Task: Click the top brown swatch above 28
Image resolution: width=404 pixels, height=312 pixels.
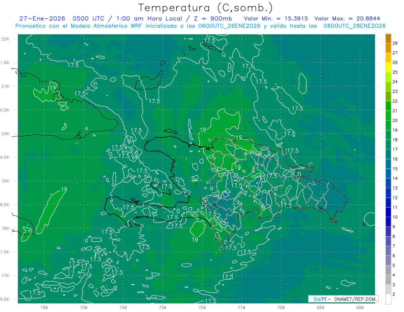Action: click(x=388, y=38)
